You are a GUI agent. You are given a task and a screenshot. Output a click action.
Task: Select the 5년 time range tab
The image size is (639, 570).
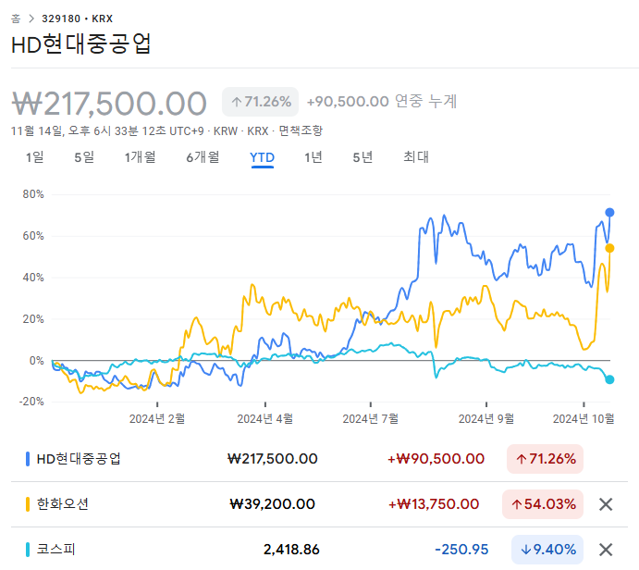(363, 157)
